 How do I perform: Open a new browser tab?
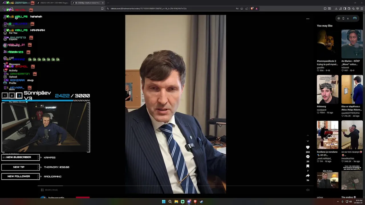click(108, 3)
